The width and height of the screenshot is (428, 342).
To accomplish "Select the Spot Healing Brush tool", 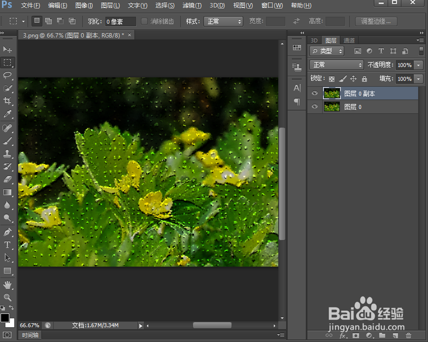I will [x=7, y=128].
